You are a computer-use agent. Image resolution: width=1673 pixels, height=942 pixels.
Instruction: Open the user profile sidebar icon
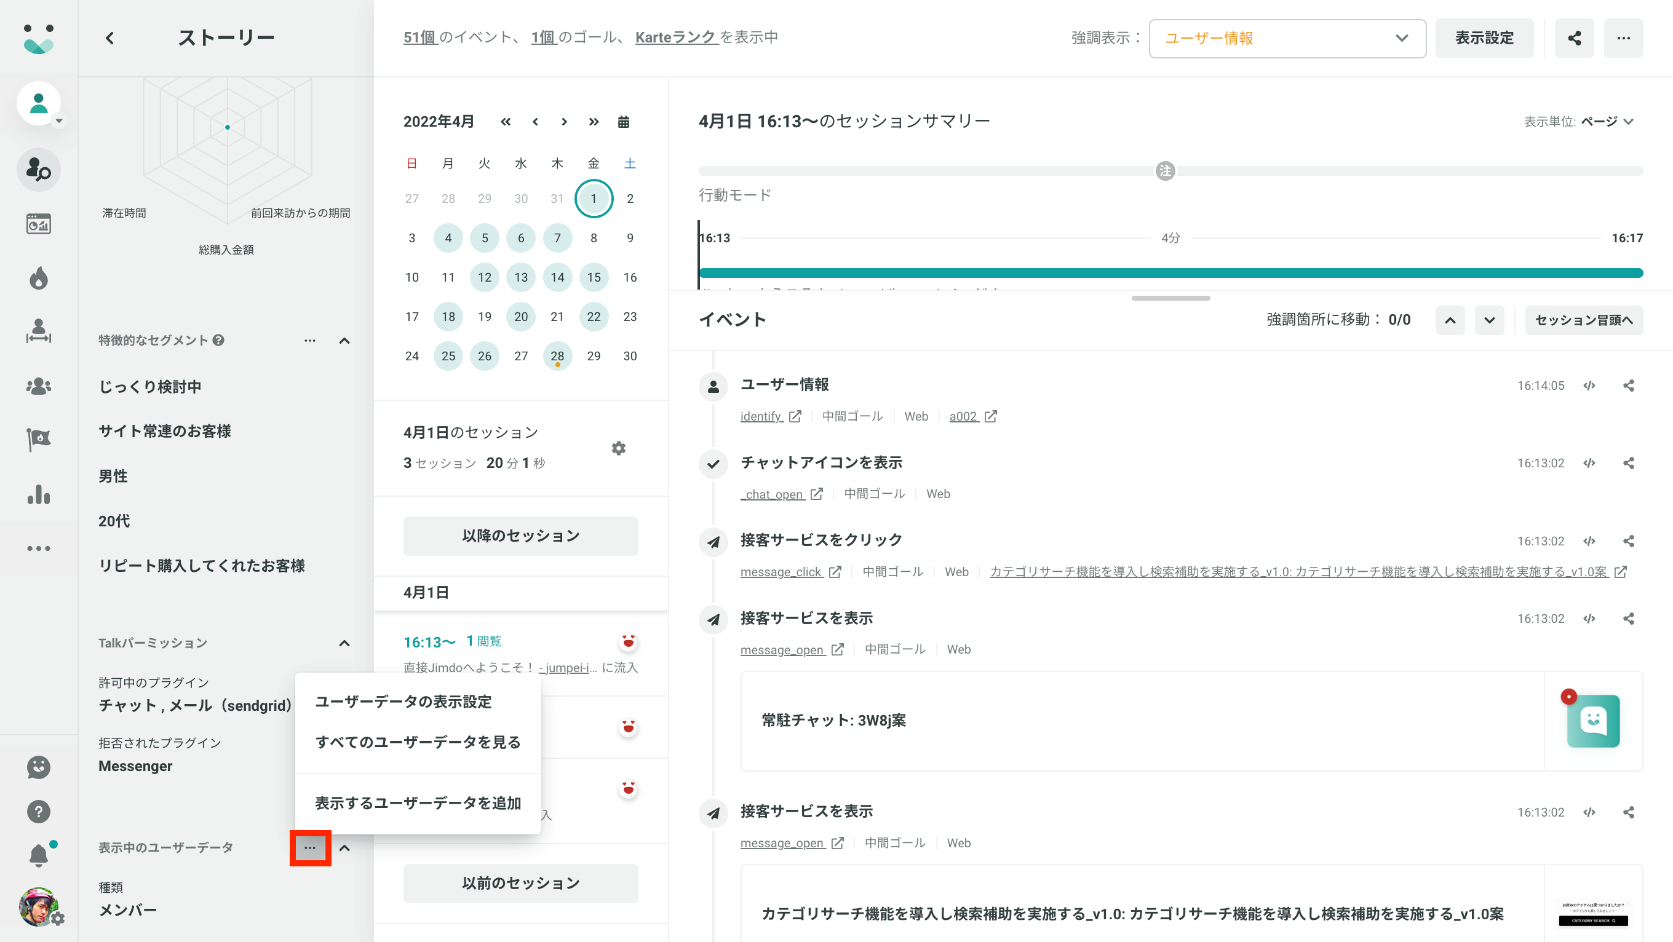39,104
